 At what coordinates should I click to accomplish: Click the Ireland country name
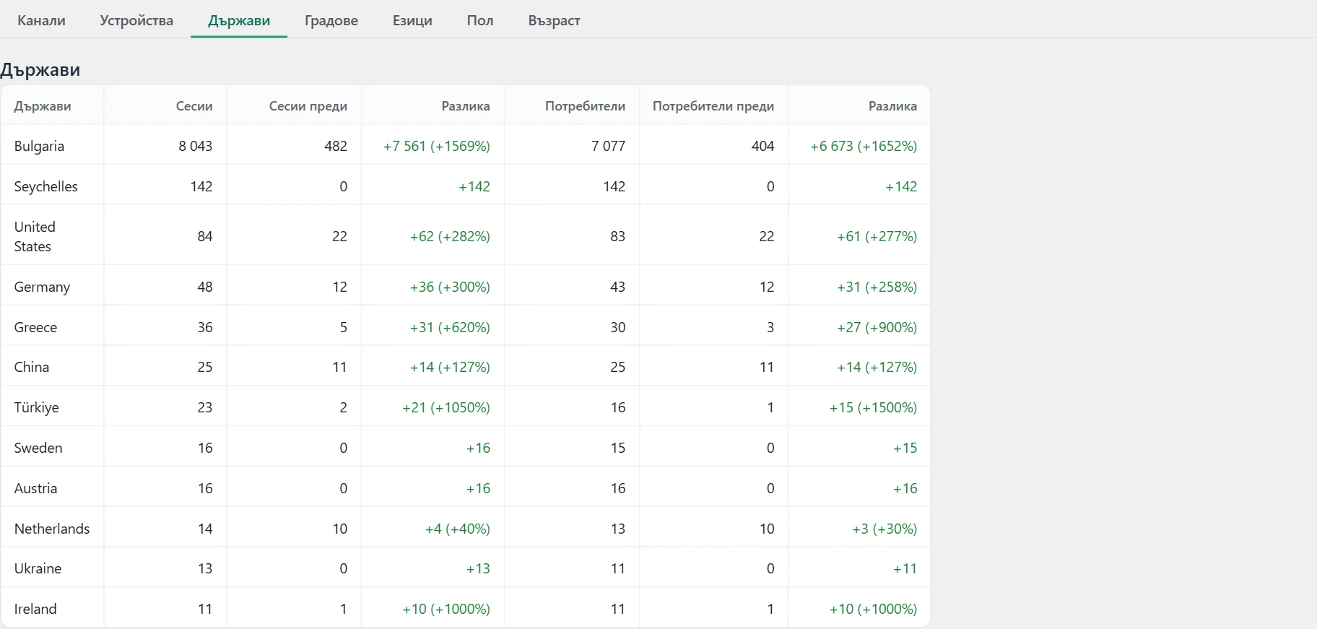(x=35, y=609)
